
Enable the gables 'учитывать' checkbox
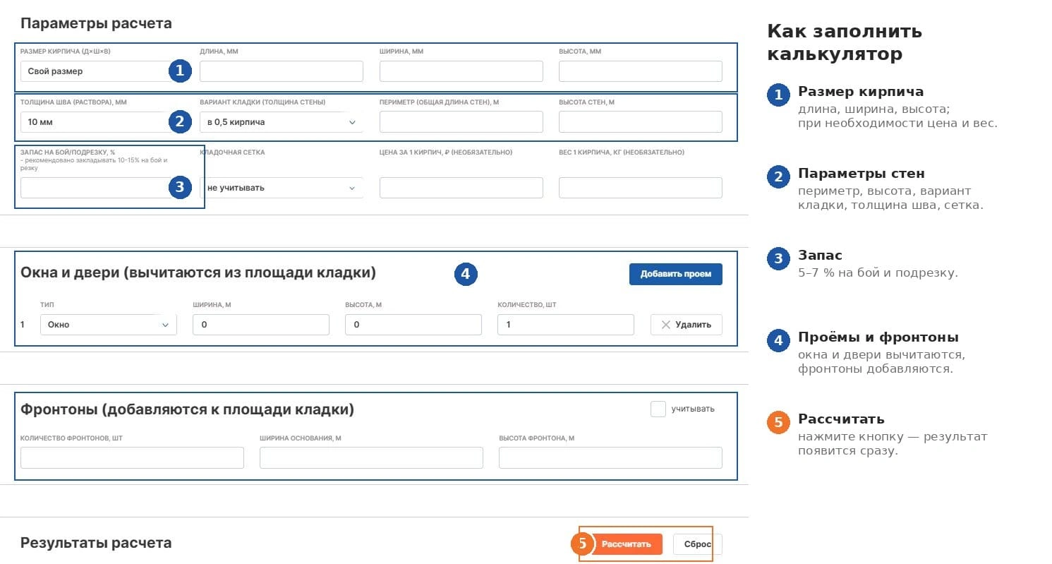click(658, 409)
